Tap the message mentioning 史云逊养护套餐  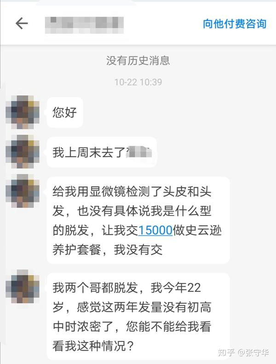coord(138,220)
